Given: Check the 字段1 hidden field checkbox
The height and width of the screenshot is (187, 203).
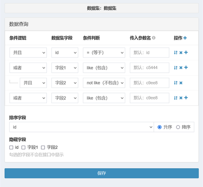Looking at the screenshot, I should click(x=23, y=147).
